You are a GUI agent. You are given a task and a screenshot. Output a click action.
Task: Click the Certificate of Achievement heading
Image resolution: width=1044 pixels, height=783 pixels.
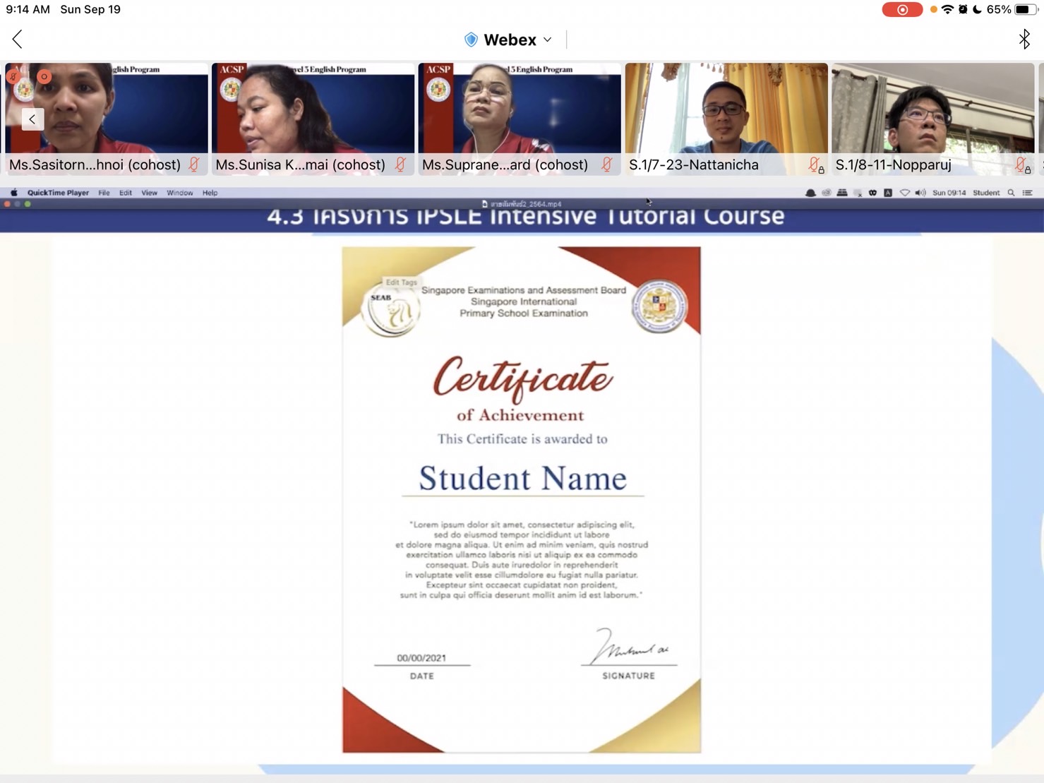coord(522,389)
